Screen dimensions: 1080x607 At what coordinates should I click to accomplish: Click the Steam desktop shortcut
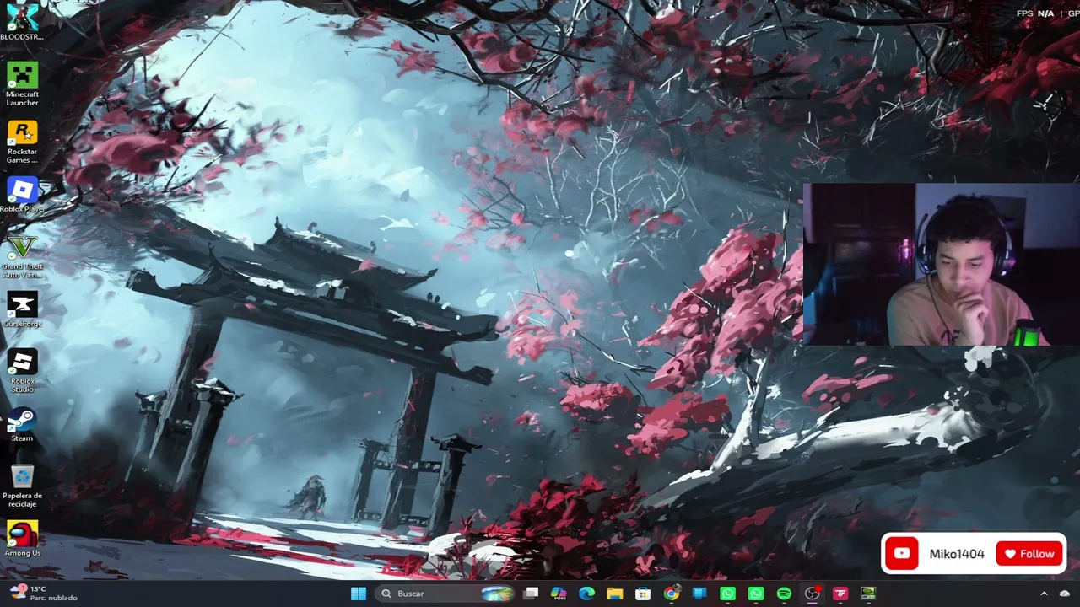22,425
